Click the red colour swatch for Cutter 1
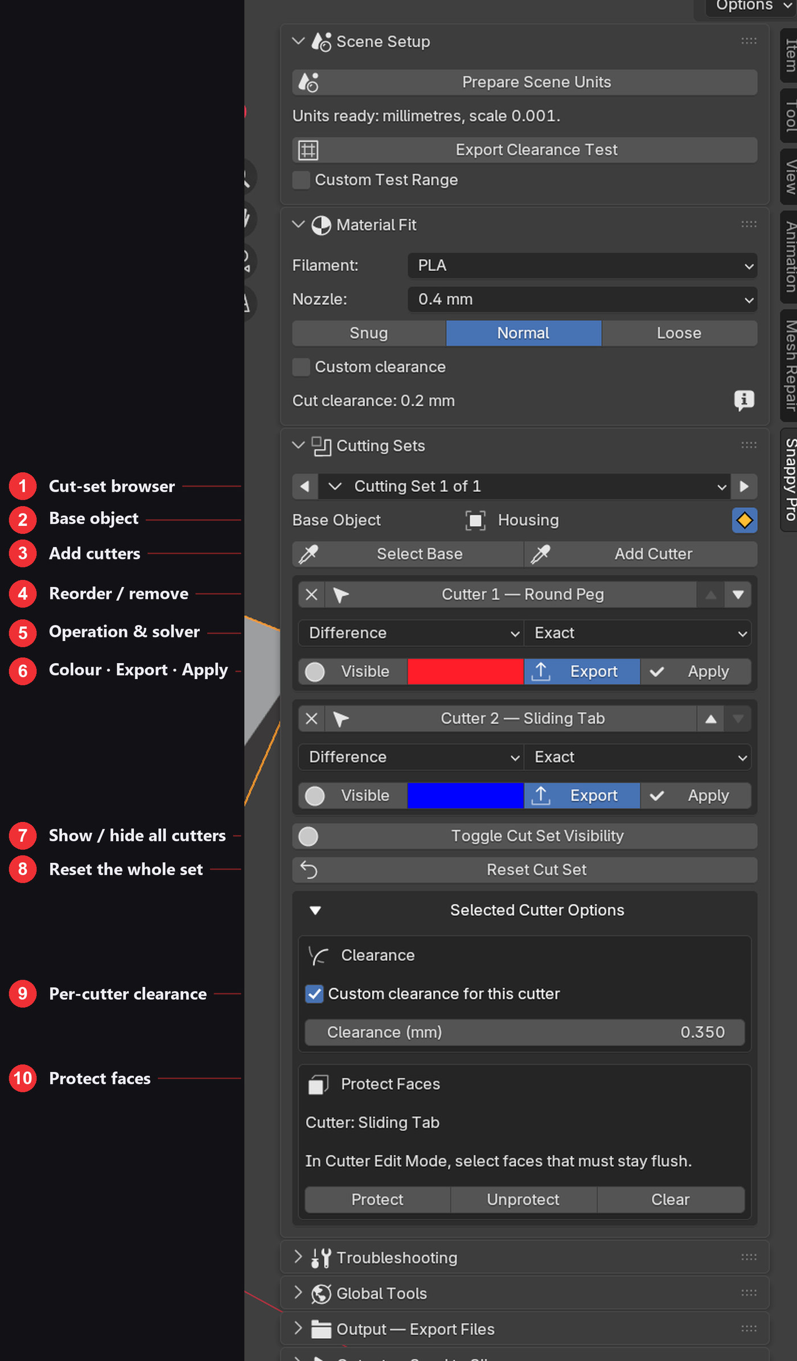This screenshot has height=1361, width=797. [466, 672]
